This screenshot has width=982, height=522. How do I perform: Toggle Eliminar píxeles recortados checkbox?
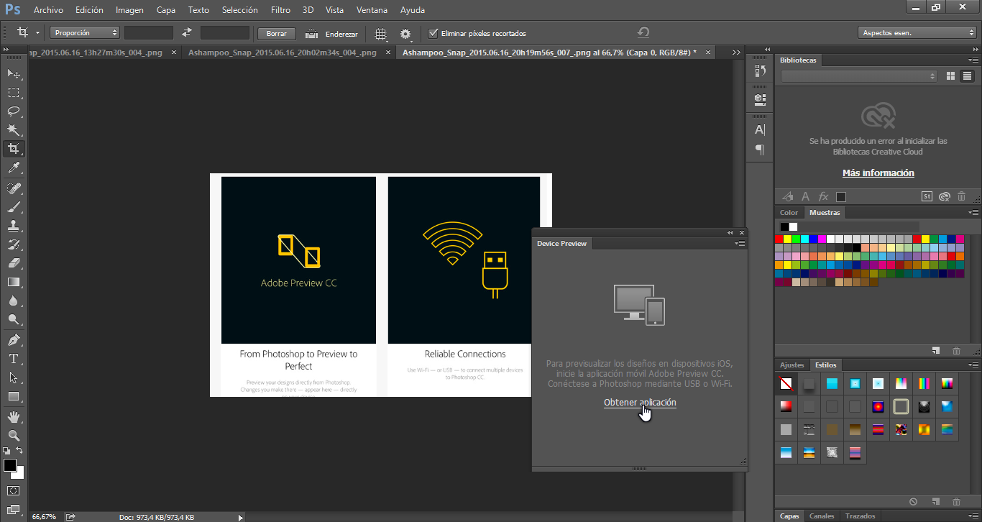pos(433,33)
